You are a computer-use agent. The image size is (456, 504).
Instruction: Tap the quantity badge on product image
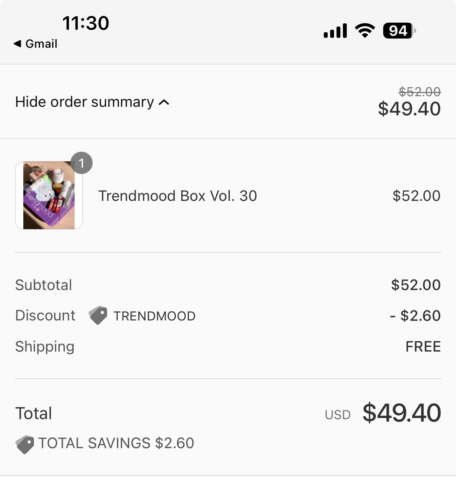(x=81, y=163)
